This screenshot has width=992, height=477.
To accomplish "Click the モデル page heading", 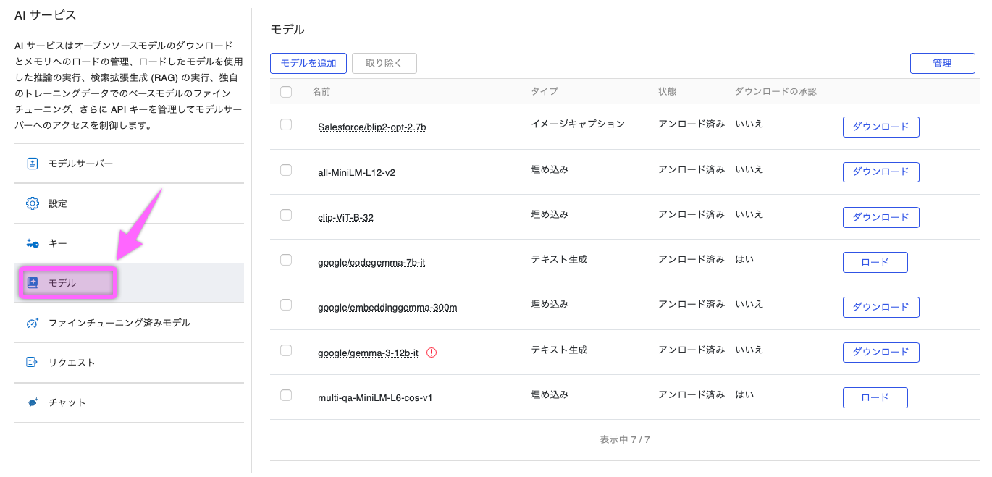I will (287, 30).
